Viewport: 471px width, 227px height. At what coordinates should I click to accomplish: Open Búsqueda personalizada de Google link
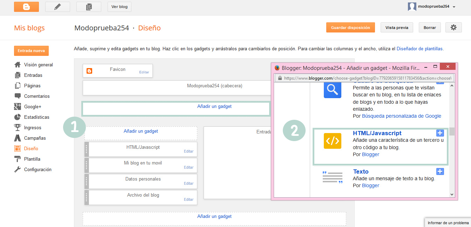click(402, 116)
